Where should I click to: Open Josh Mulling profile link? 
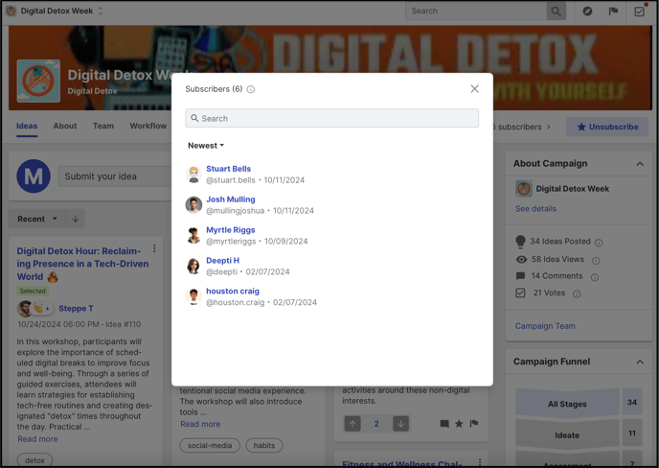[x=230, y=199]
